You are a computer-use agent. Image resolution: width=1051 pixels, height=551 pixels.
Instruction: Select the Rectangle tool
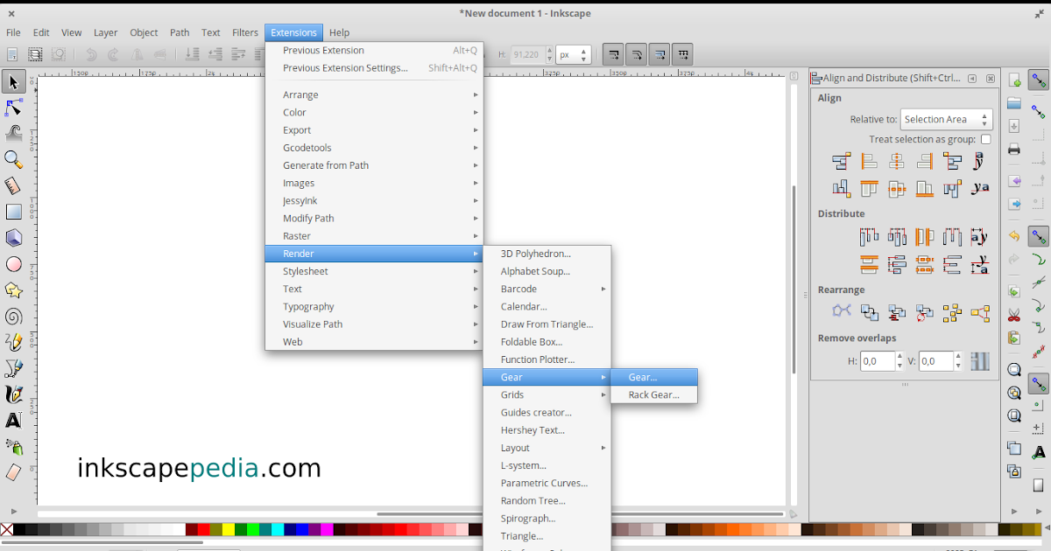click(13, 212)
